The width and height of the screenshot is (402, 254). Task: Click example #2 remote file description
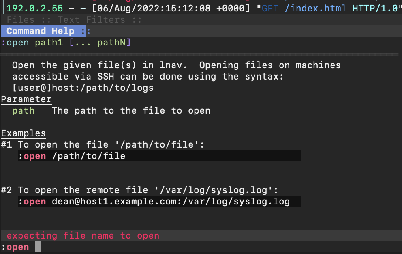pyautogui.click(x=148, y=190)
